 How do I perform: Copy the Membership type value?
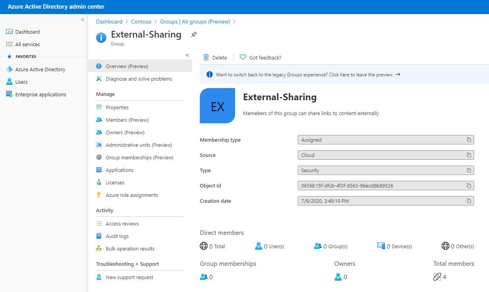(469, 140)
